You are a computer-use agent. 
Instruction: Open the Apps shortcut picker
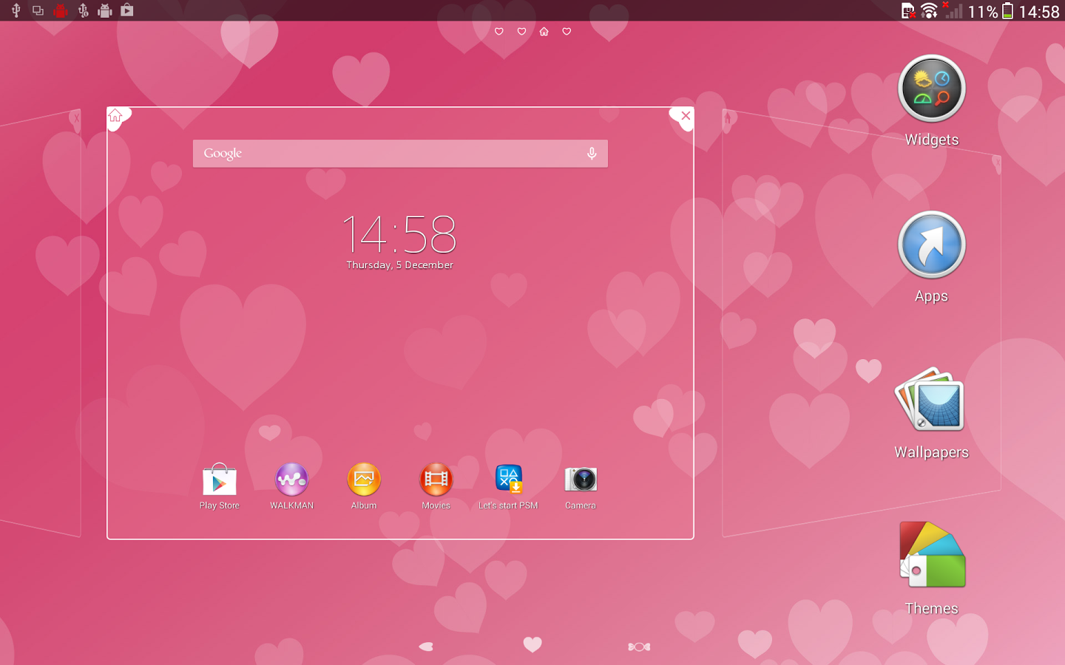931,245
